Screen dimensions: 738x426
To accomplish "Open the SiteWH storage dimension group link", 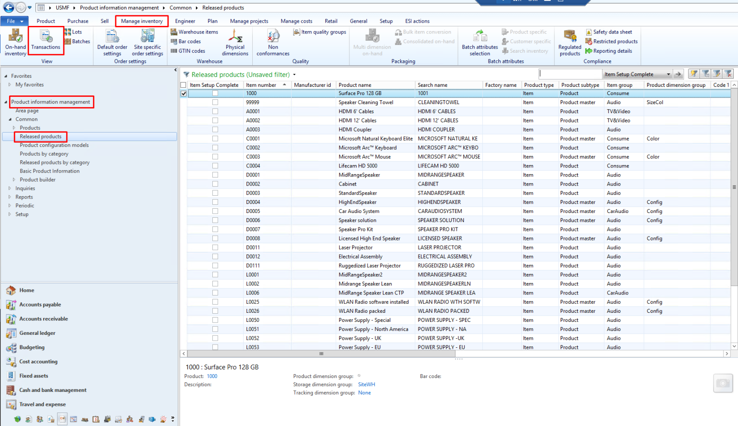I will click(x=366, y=384).
